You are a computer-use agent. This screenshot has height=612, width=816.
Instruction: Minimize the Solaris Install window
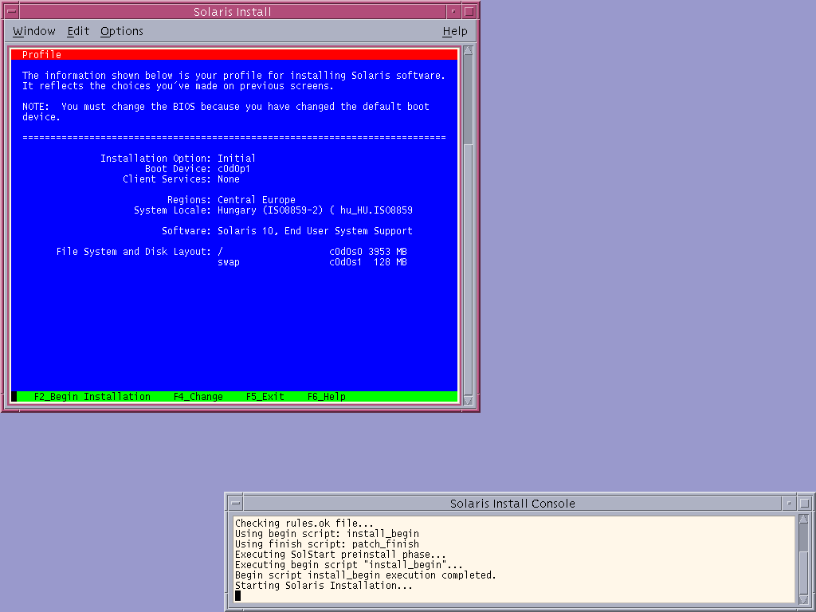[453, 11]
